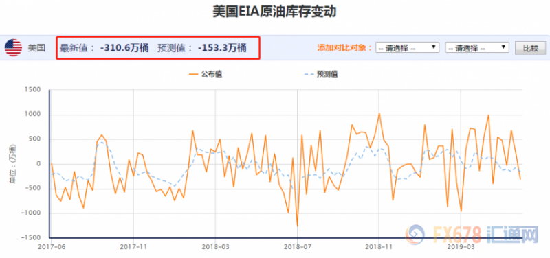Toggle the 预测值 legend series
This screenshot has height=258, width=550.
tap(321, 74)
